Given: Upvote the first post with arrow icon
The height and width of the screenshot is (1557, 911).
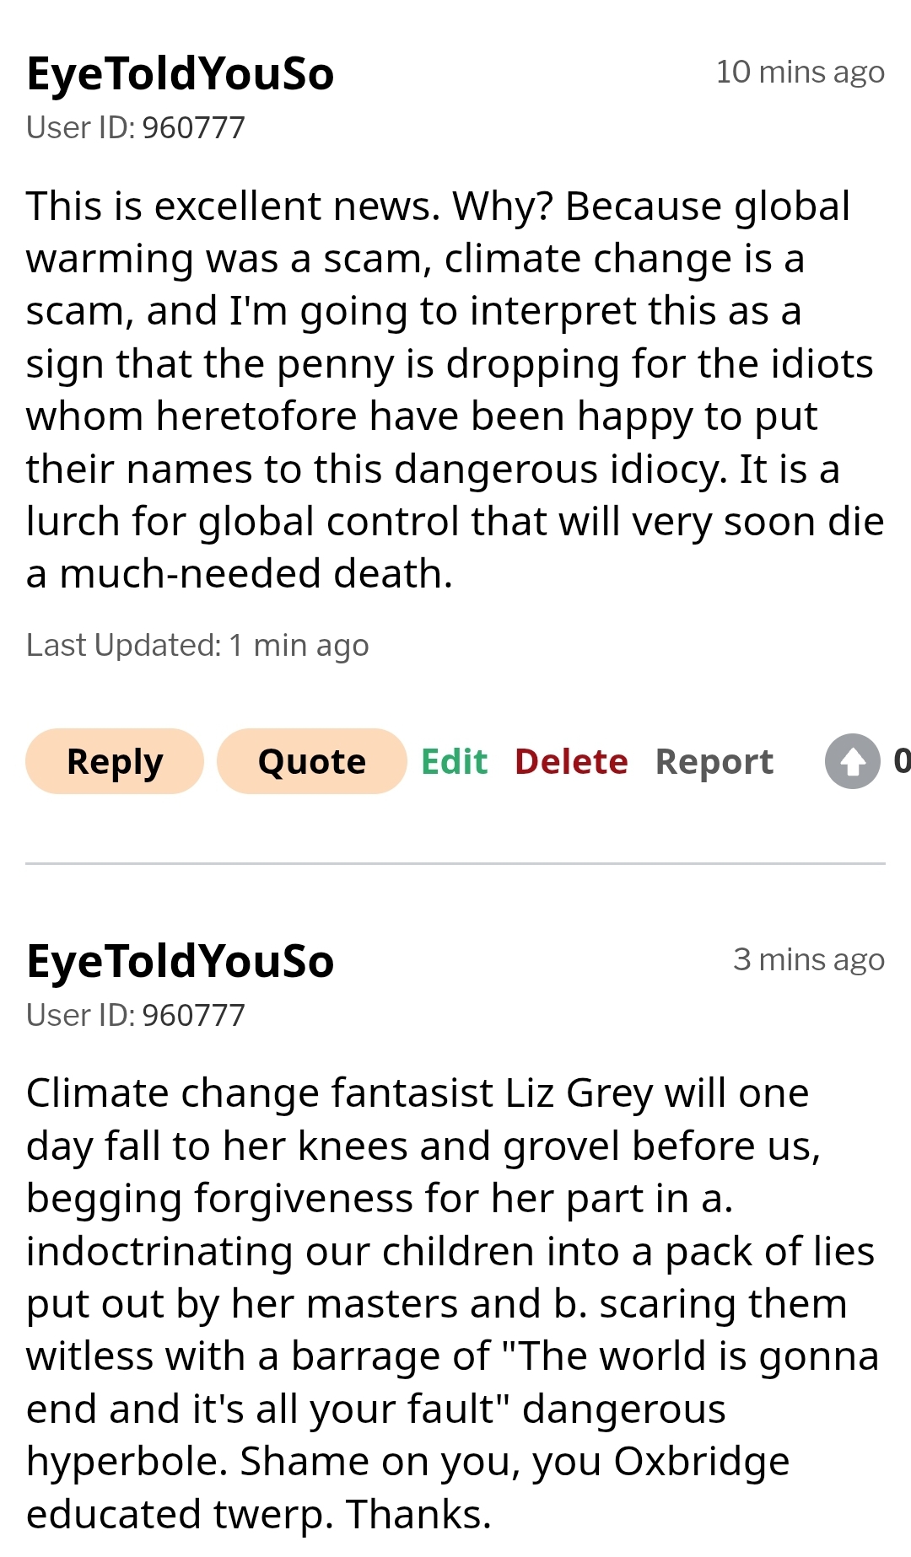Looking at the screenshot, I should (x=852, y=761).
